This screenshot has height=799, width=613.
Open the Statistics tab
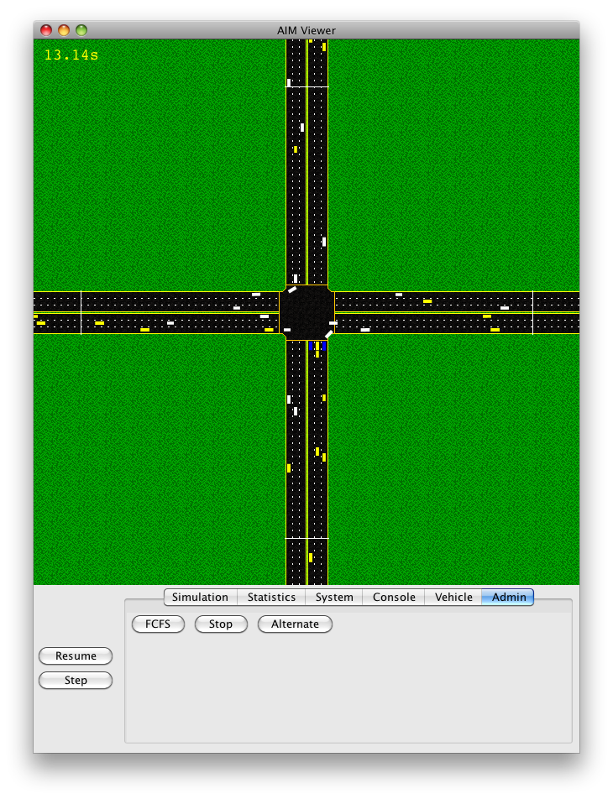271,598
